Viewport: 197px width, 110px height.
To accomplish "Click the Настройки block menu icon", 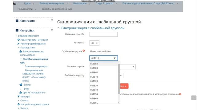I will [x=17, y=30].
